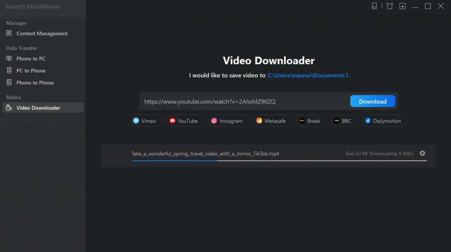Click the Video Downloader camera icon
The width and height of the screenshot is (451, 252).
coord(9,107)
